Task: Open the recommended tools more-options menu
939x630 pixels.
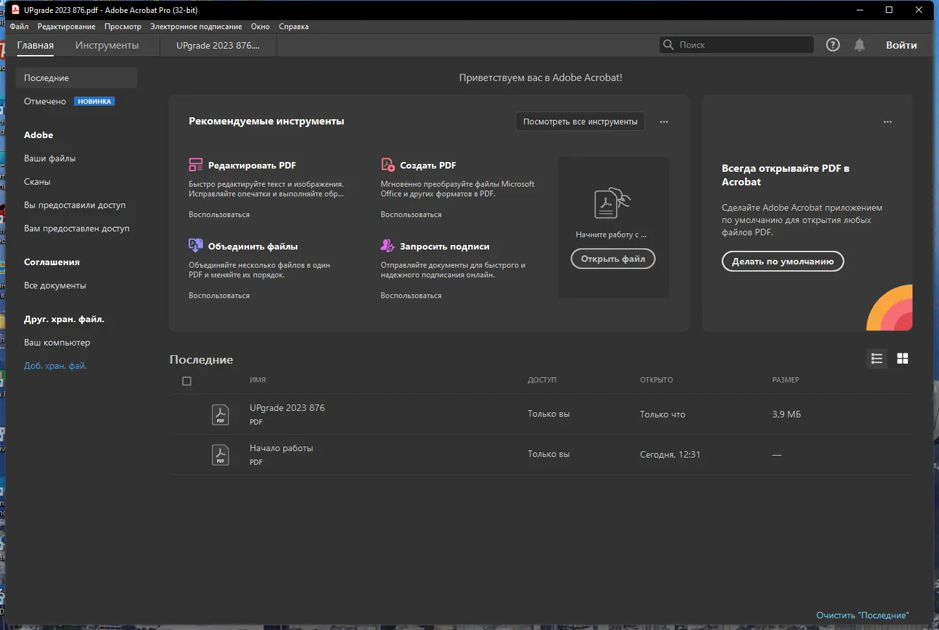Action: click(x=664, y=122)
